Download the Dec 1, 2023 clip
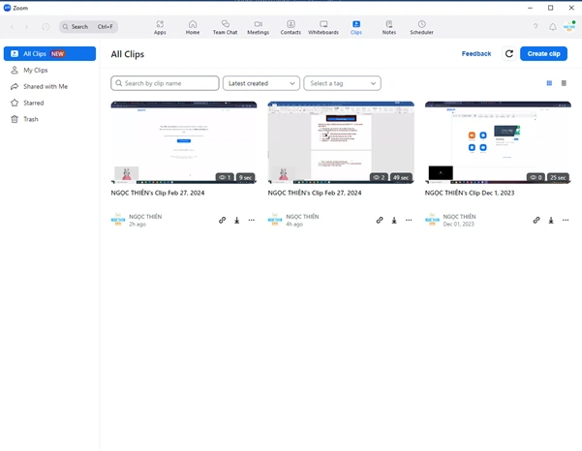Screen dimensions: 582x451 click(x=551, y=221)
